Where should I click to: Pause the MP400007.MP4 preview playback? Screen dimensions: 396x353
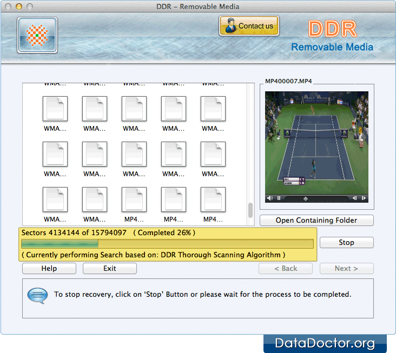coord(279,198)
